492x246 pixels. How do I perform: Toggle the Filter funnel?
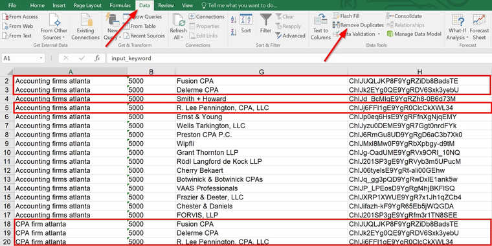tap(265, 24)
